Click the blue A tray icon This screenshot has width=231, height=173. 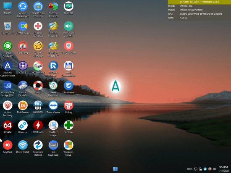click(205, 169)
